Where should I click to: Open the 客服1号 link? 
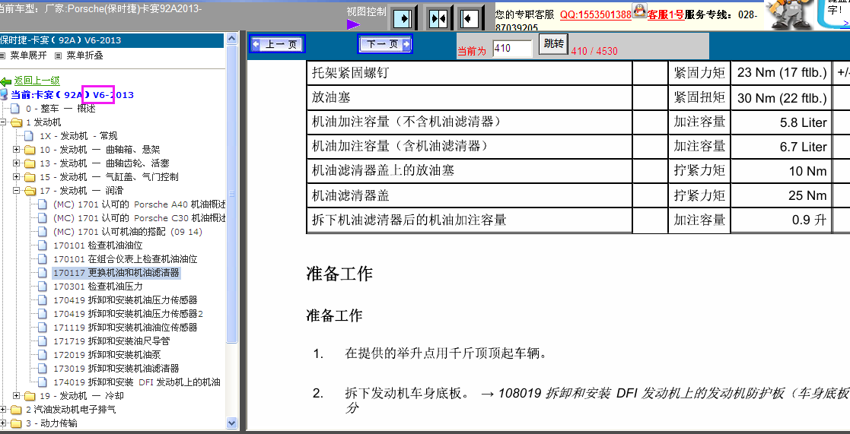[x=666, y=15]
